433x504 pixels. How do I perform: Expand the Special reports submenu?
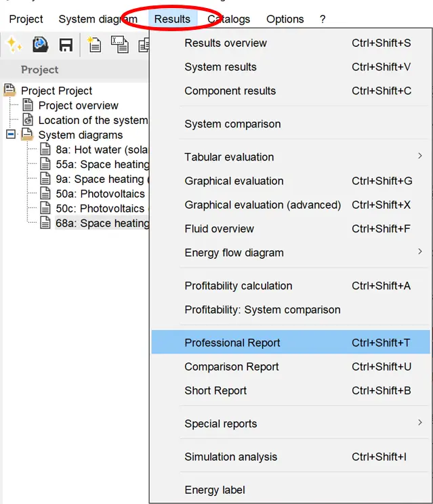[x=419, y=423]
